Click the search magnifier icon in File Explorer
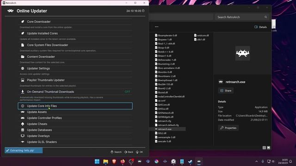This screenshot has width=296, height=166. (265, 17)
